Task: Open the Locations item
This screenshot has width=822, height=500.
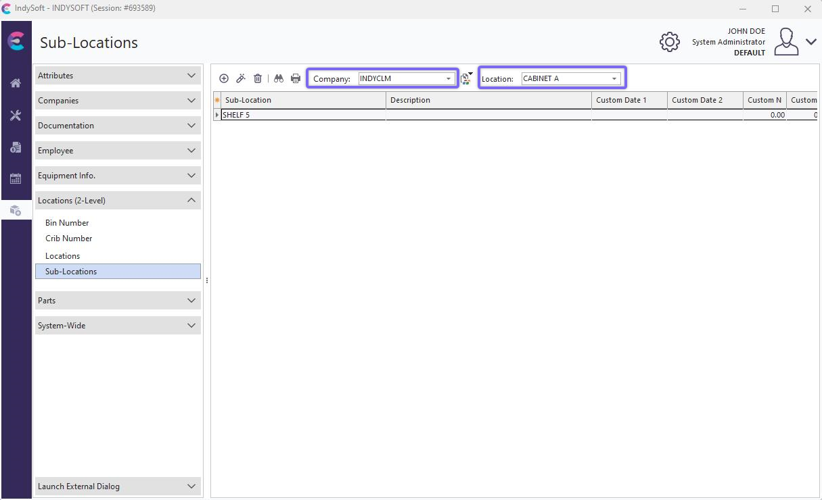Action: click(63, 256)
